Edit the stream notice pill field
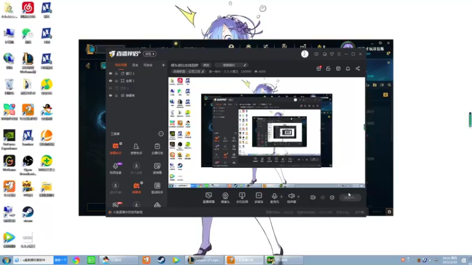This screenshot has width=472, height=265. pos(231,65)
